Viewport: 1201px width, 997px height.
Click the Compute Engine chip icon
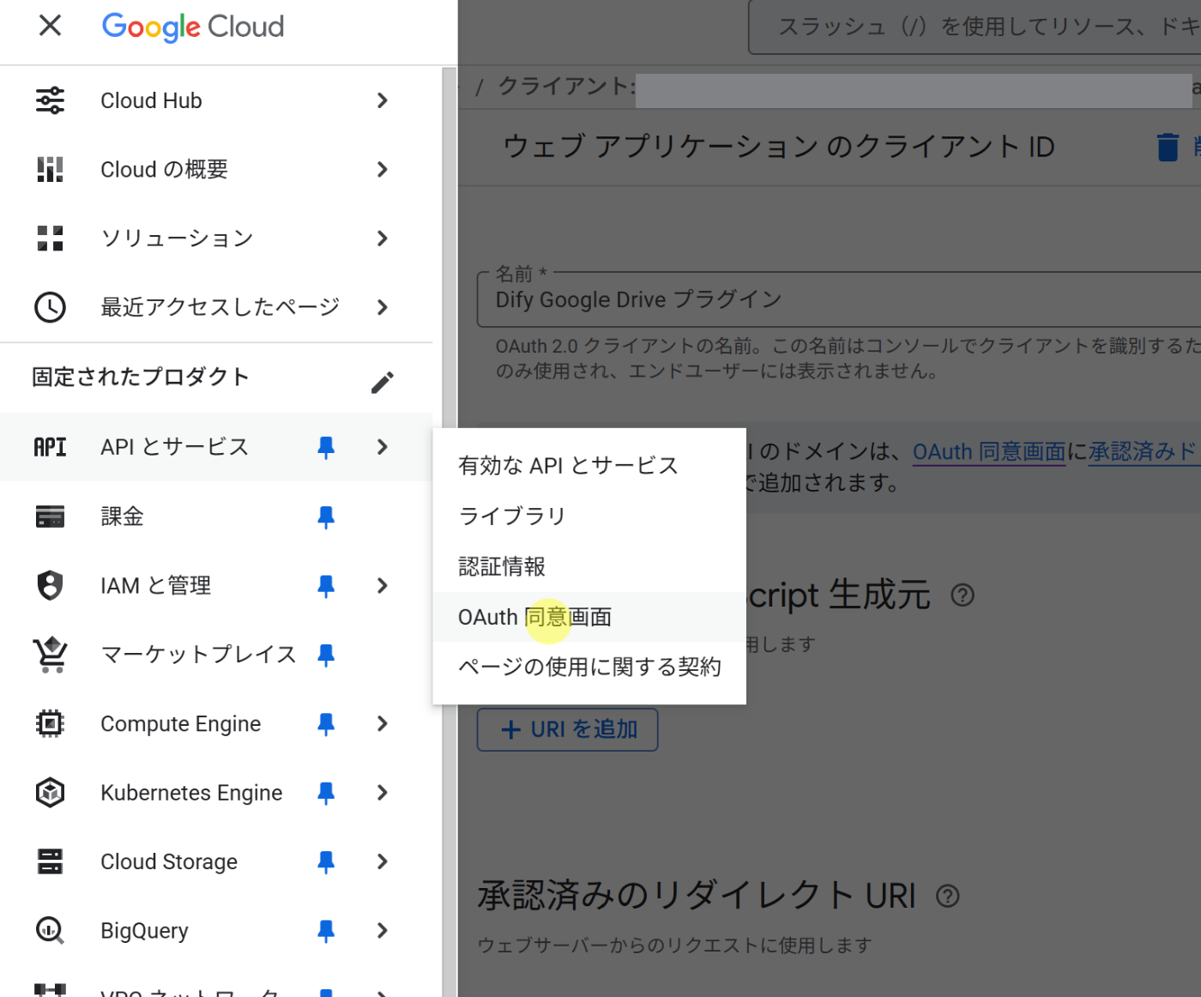click(x=50, y=724)
